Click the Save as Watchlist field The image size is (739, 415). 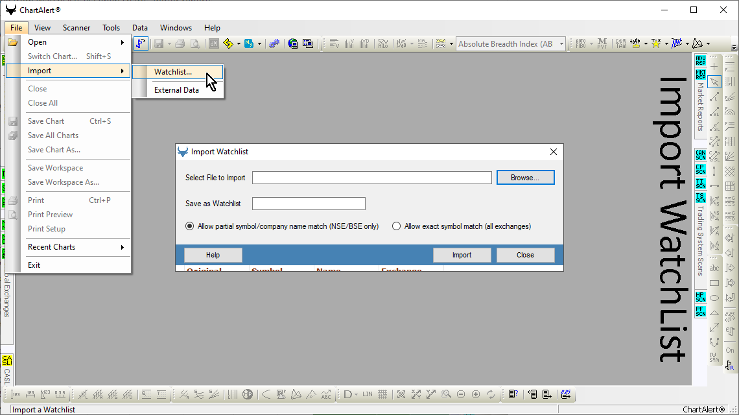click(309, 204)
